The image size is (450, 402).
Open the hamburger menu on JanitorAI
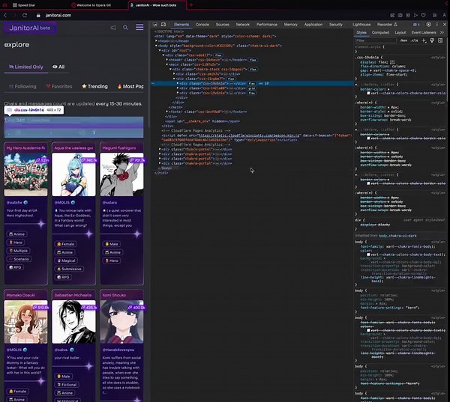tap(139, 27)
